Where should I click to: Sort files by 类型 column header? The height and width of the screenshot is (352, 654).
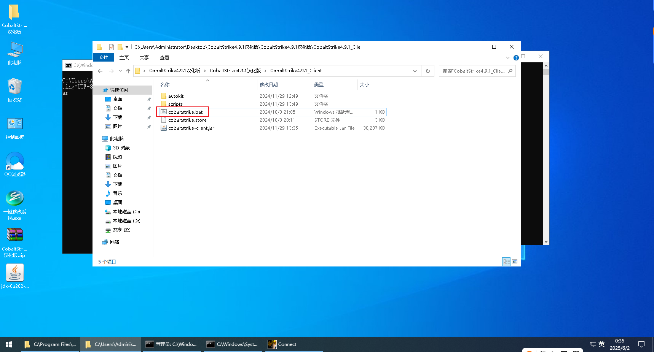[x=335, y=84]
